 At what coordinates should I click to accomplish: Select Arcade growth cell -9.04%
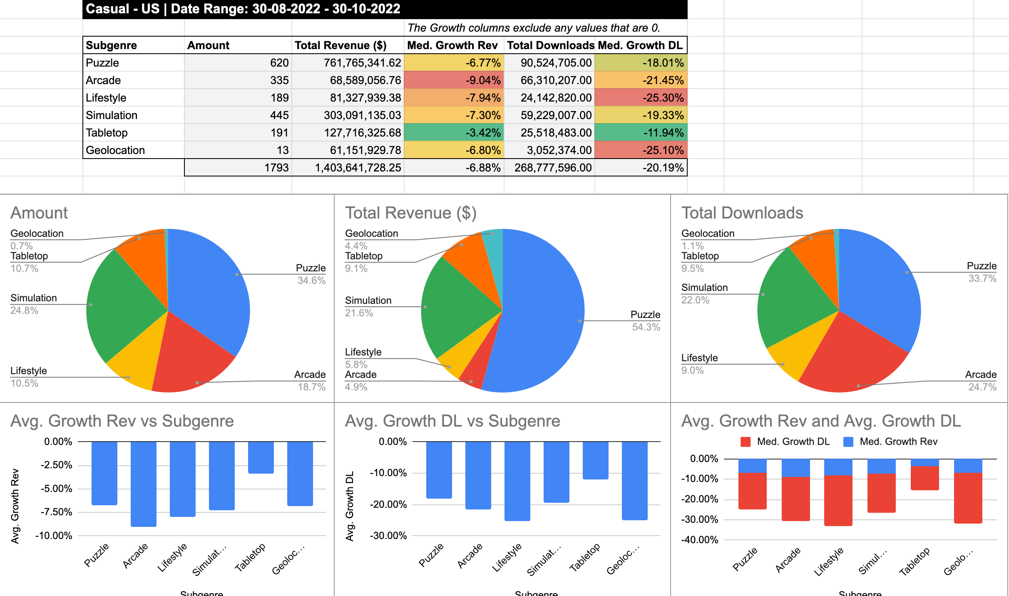tap(454, 80)
